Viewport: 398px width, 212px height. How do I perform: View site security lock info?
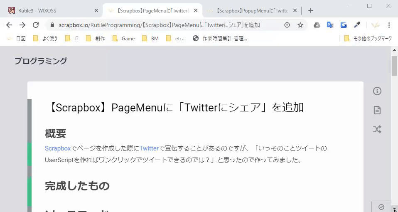click(x=52, y=25)
